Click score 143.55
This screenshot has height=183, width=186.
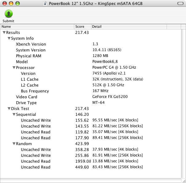tap(82, 126)
